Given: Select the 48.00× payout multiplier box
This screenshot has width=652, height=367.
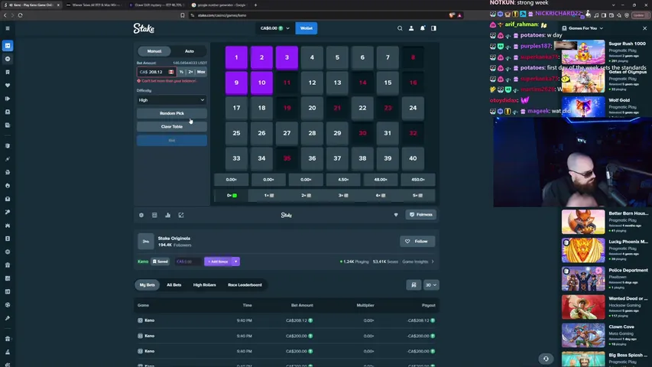Looking at the screenshot, I should point(381,180).
